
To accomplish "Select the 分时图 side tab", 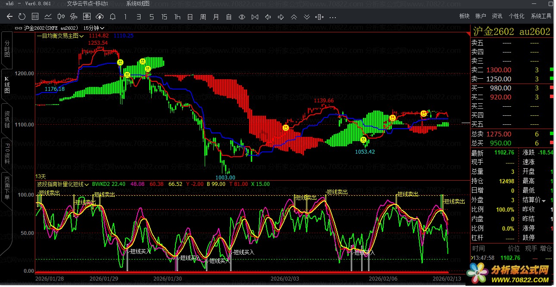I will point(7,49).
